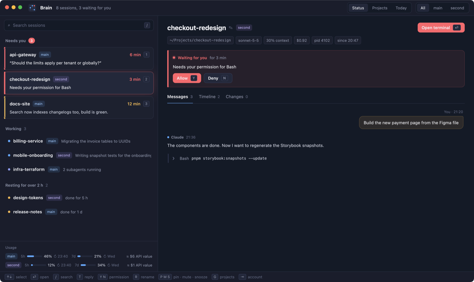The image size is (474, 282).
Task: Click the refresh icon next to 23:40 in main usage
Action: (x=55, y=256)
